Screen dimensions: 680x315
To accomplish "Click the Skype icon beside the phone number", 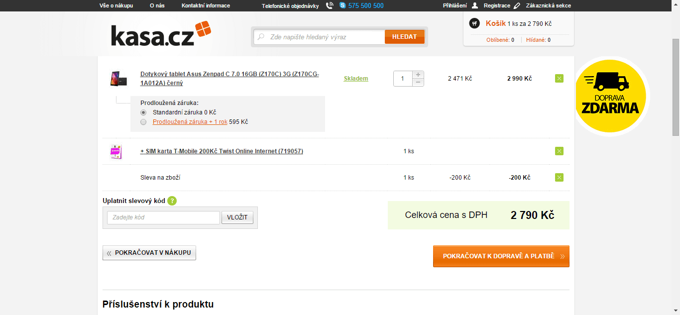I will 342,5.
